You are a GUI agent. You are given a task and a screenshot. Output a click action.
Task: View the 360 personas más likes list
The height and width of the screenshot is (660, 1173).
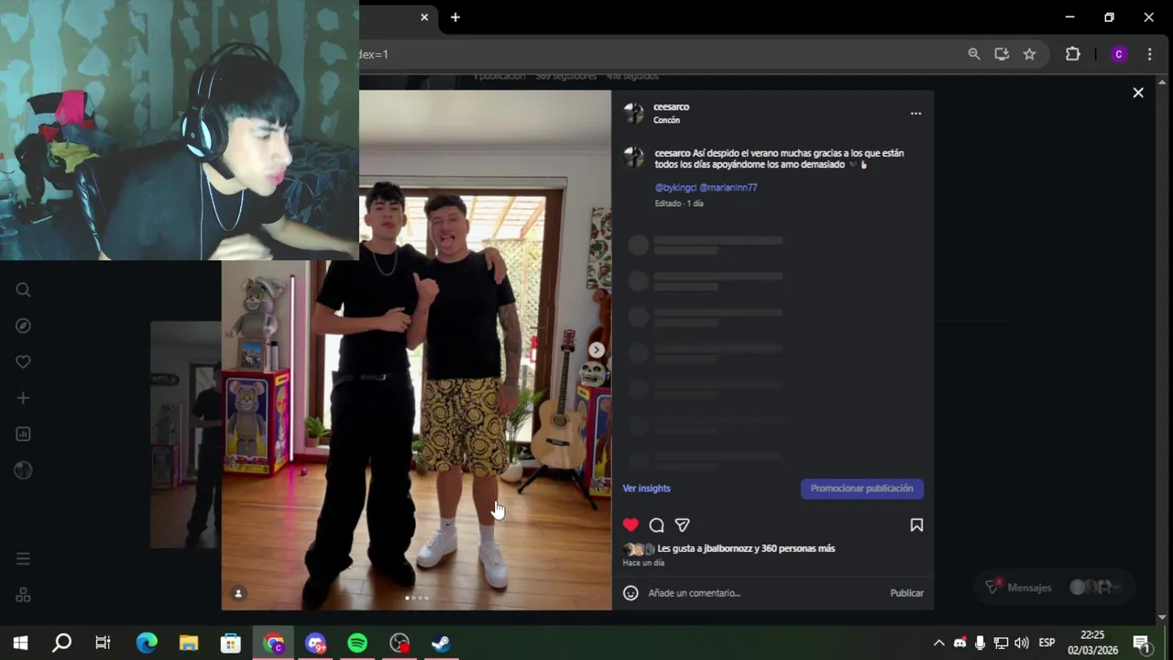click(798, 548)
